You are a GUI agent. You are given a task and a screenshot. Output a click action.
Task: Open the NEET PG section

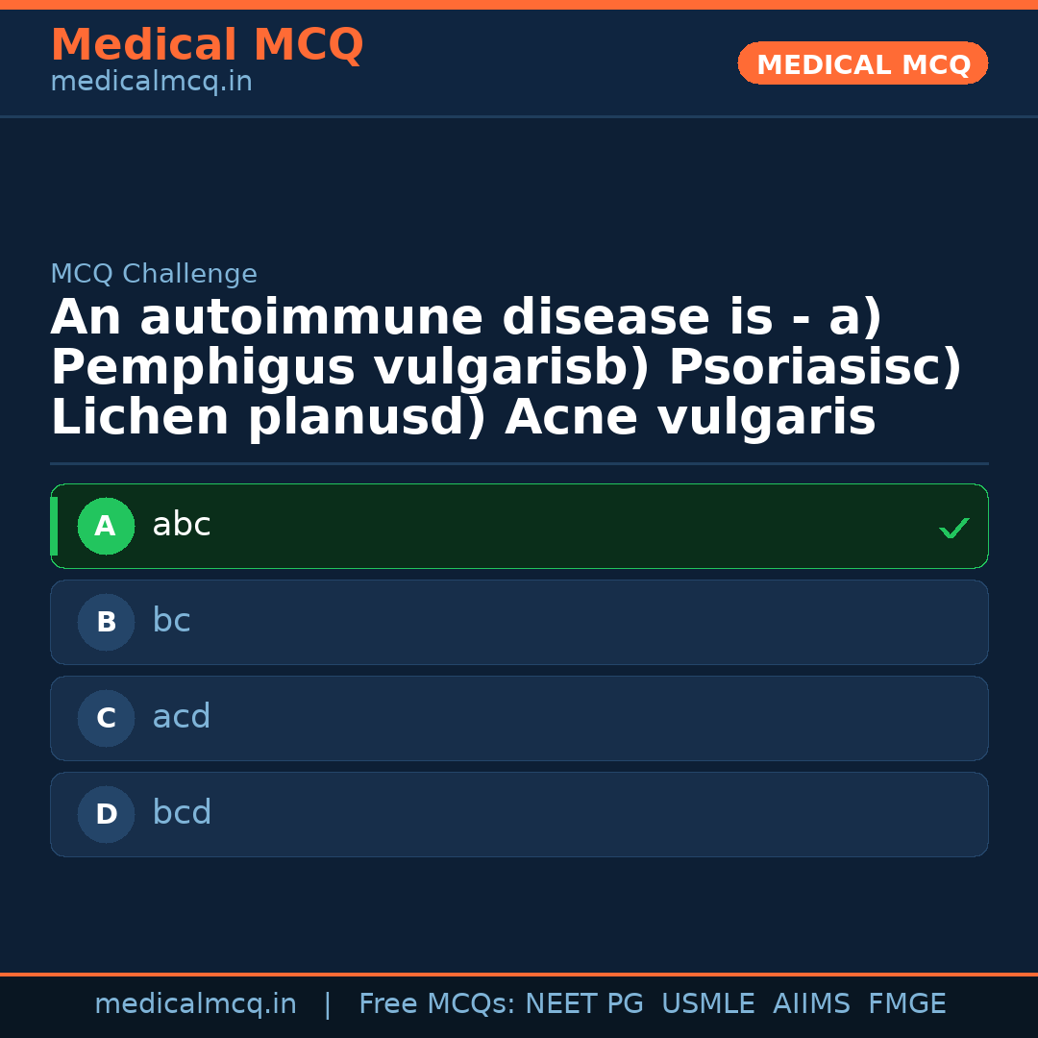tap(583, 1002)
